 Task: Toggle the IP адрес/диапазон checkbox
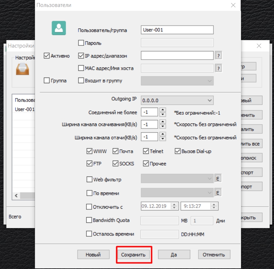coord(81,56)
